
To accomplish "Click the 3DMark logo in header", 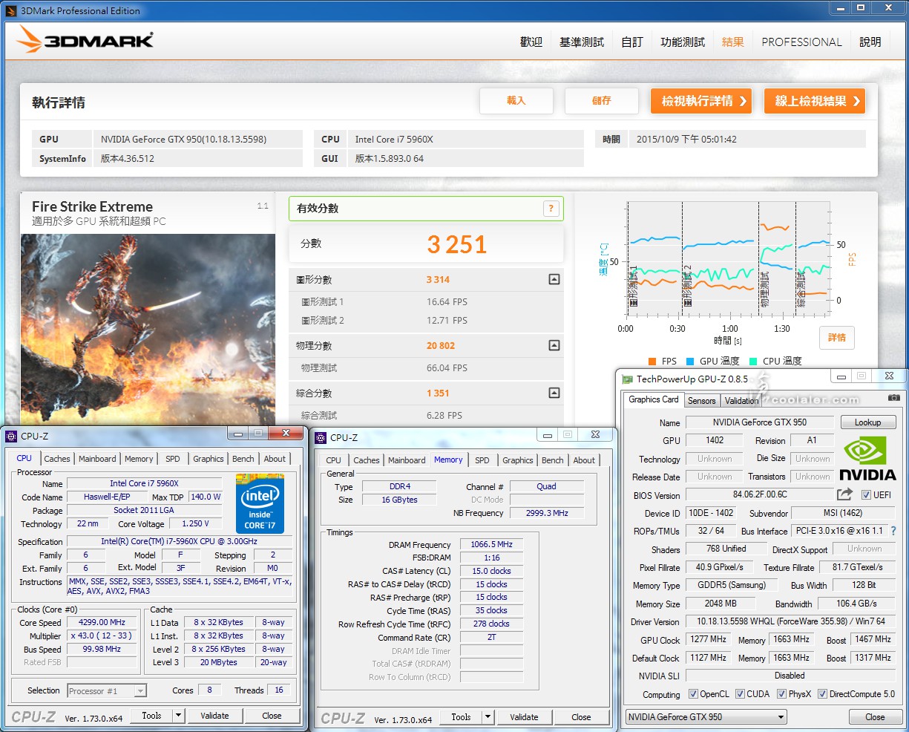I will click(x=85, y=40).
